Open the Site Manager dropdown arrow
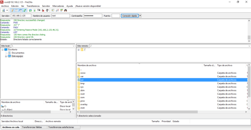The width and height of the screenshot is (251, 130). (7, 10)
